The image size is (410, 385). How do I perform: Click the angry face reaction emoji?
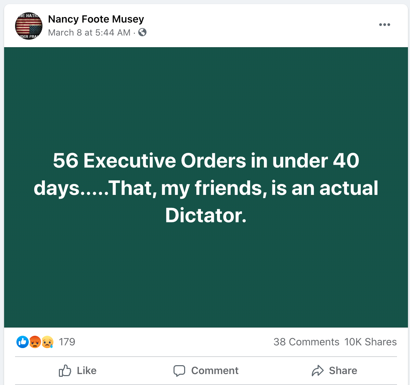35,342
